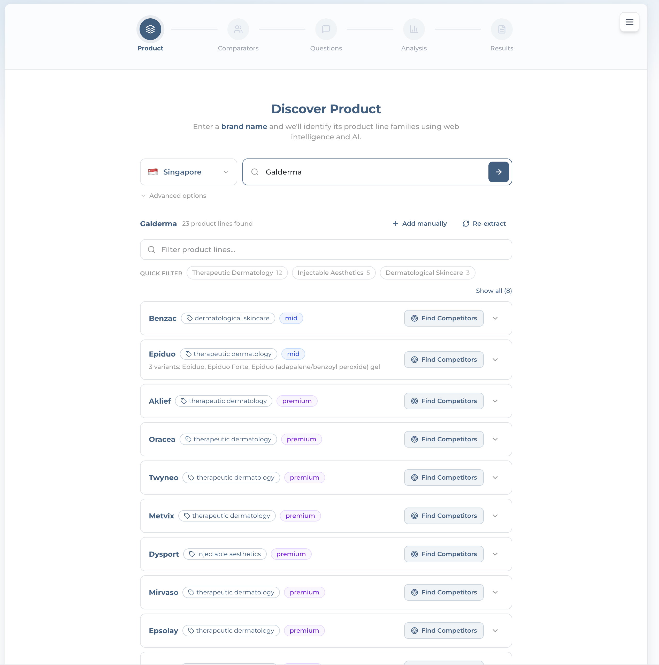Go to the Results step label
The width and height of the screenshot is (659, 665).
[501, 48]
